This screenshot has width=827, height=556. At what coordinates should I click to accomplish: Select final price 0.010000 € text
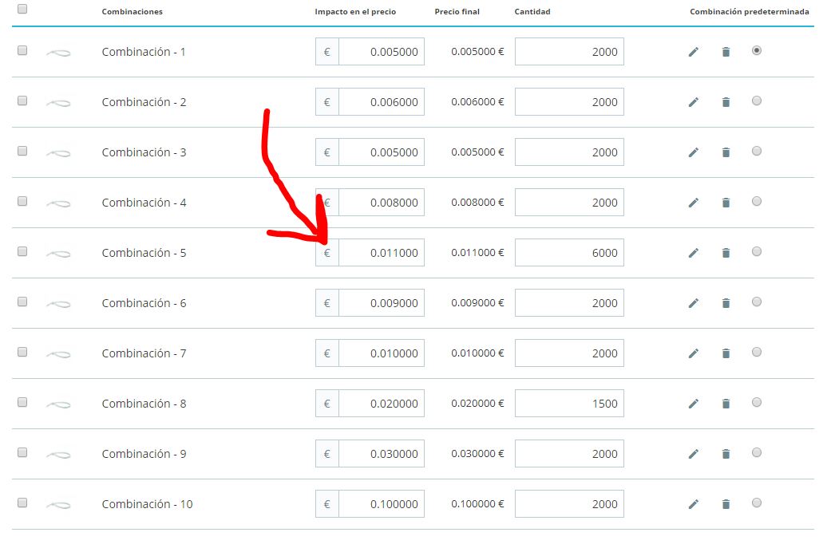click(477, 353)
